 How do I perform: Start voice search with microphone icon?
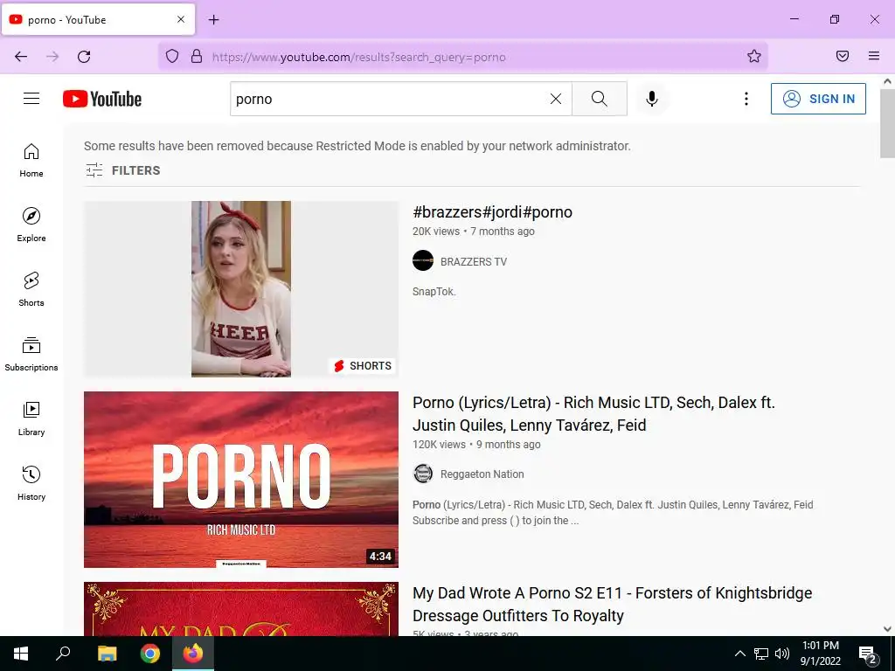651,99
